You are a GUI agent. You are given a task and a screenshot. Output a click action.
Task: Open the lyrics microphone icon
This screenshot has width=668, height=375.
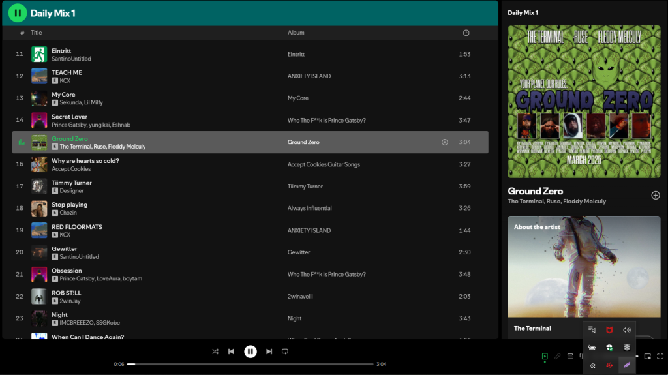tap(557, 356)
